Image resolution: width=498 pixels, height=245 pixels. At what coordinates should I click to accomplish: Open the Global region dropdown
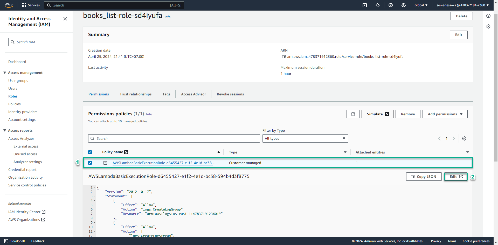point(421,5)
